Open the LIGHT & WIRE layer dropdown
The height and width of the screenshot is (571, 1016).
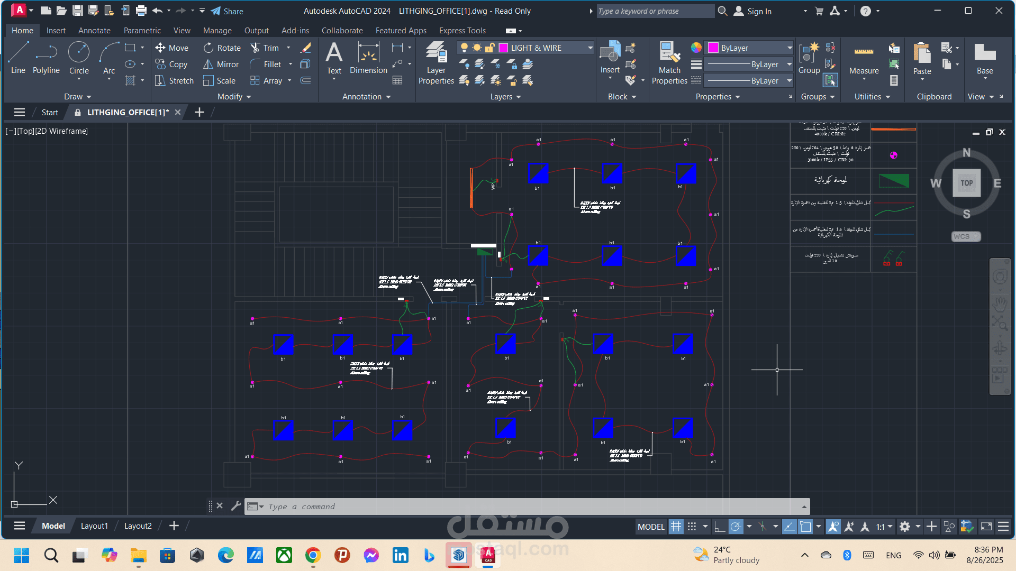[x=590, y=48]
